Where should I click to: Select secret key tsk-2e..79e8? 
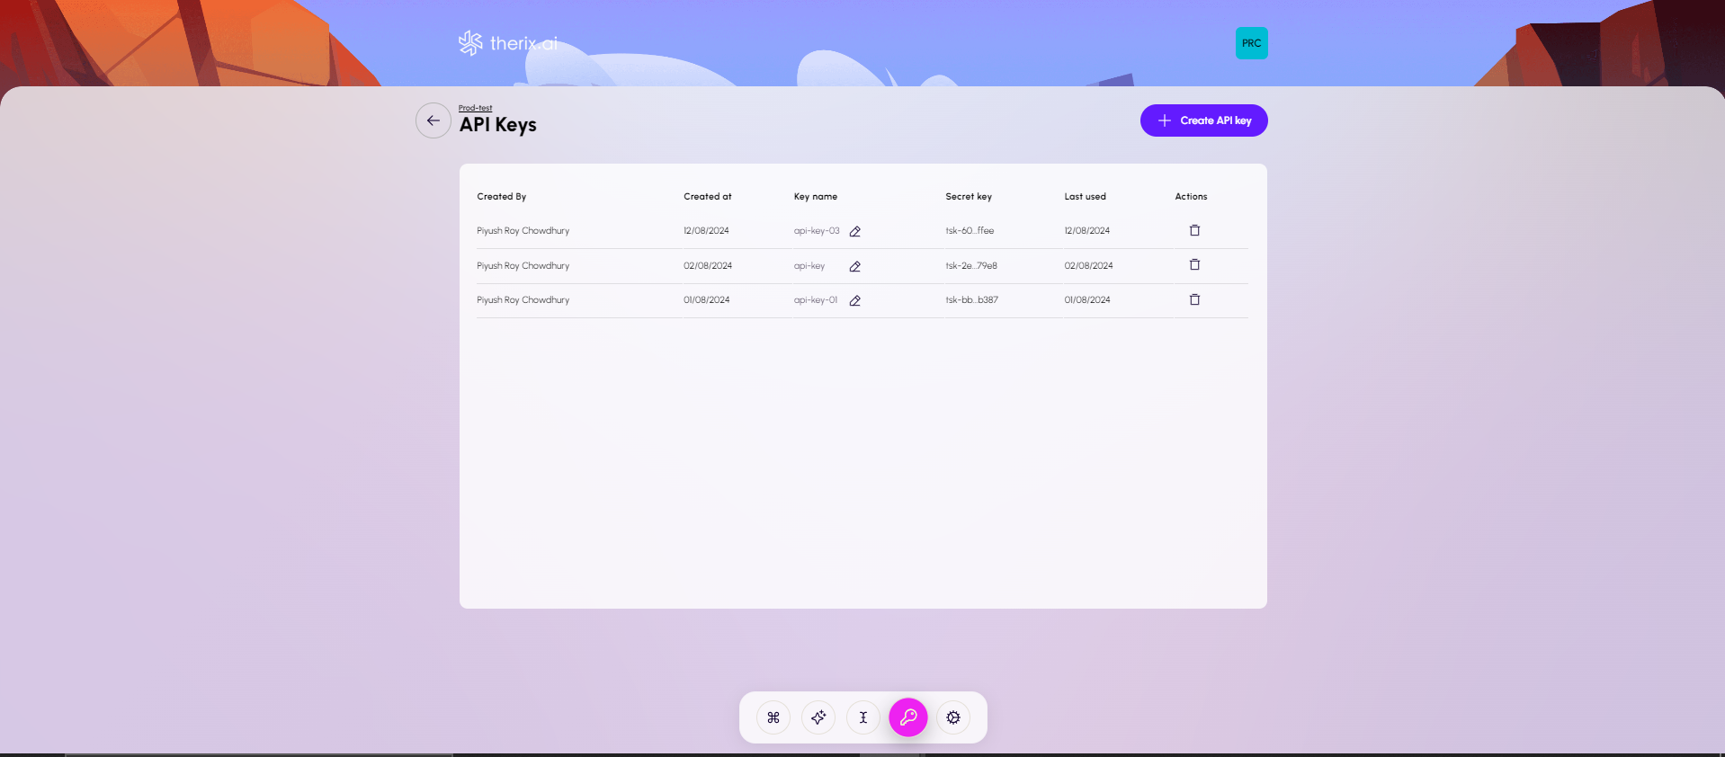971,266
